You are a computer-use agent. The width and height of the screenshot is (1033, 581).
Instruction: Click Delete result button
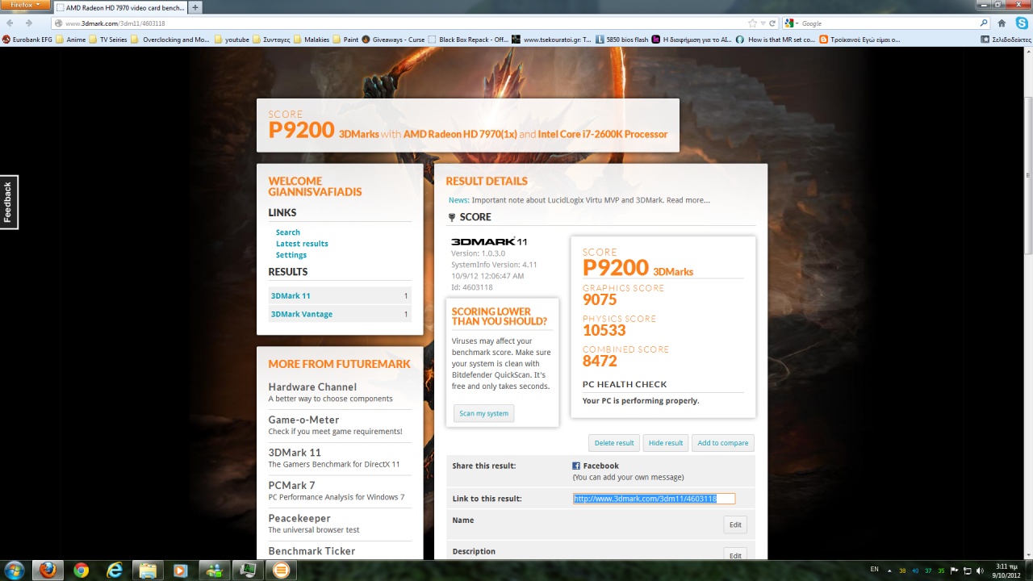(614, 443)
